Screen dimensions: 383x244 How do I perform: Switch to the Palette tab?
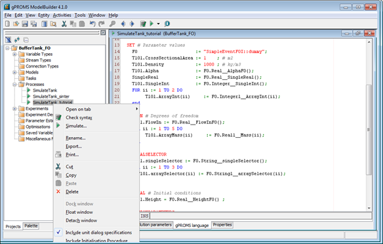pyautogui.click(x=31, y=226)
